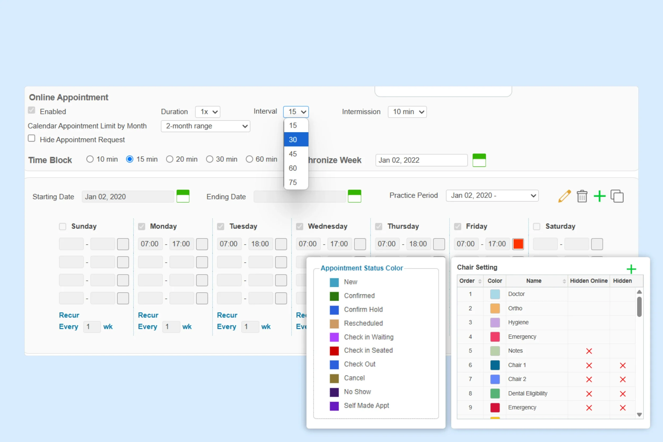Image resolution: width=663 pixels, height=442 pixels.
Task: Open Ending Date calendar picker icon
Action: 354,196
